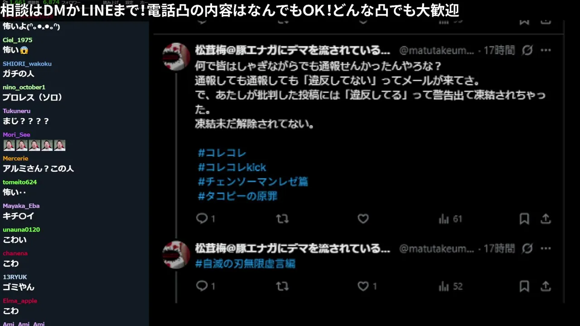Open Grok icon on second tweet
The width and height of the screenshot is (580, 326).
pyautogui.click(x=527, y=249)
